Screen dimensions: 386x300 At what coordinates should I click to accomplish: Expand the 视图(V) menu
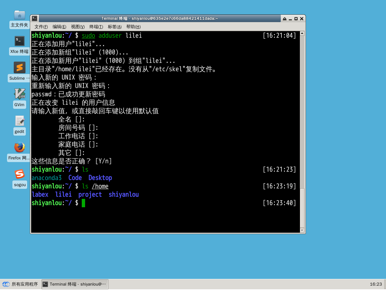click(x=78, y=27)
